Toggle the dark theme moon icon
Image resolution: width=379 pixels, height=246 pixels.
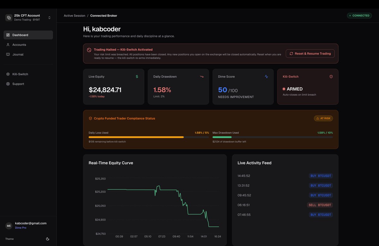pyautogui.click(x=48, y=239)
